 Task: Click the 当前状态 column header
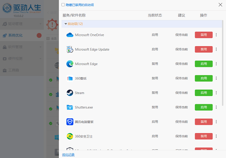(155, 15)
